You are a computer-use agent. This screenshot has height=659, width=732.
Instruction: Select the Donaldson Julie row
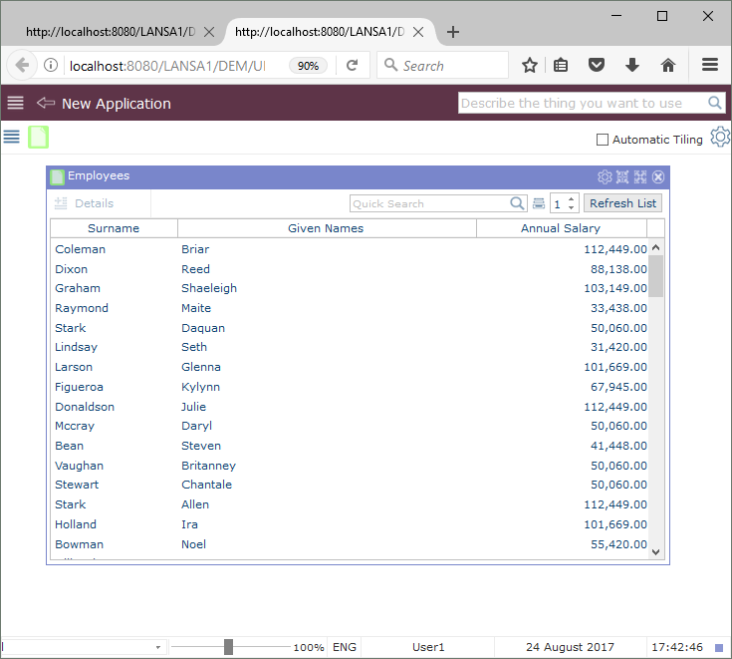[350, 407]
